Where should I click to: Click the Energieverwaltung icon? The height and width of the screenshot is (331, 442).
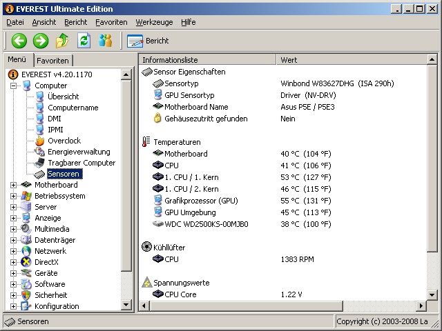pyautogui.click(x=39, y=152)
